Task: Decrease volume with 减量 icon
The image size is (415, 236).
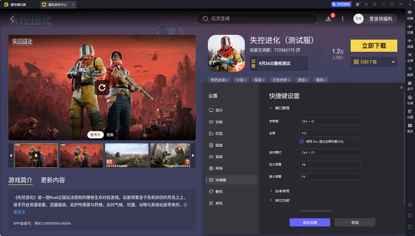Action: (x=410, y=43)
